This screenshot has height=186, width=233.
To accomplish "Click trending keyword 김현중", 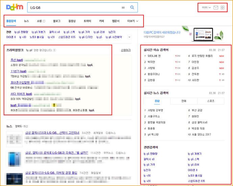I will click(151, 80).
